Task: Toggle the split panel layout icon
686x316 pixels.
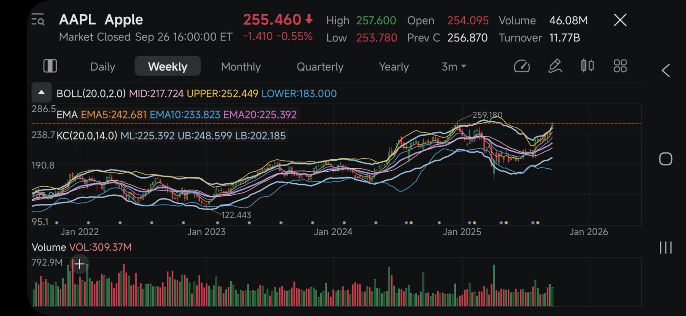Action: (50, 66)
